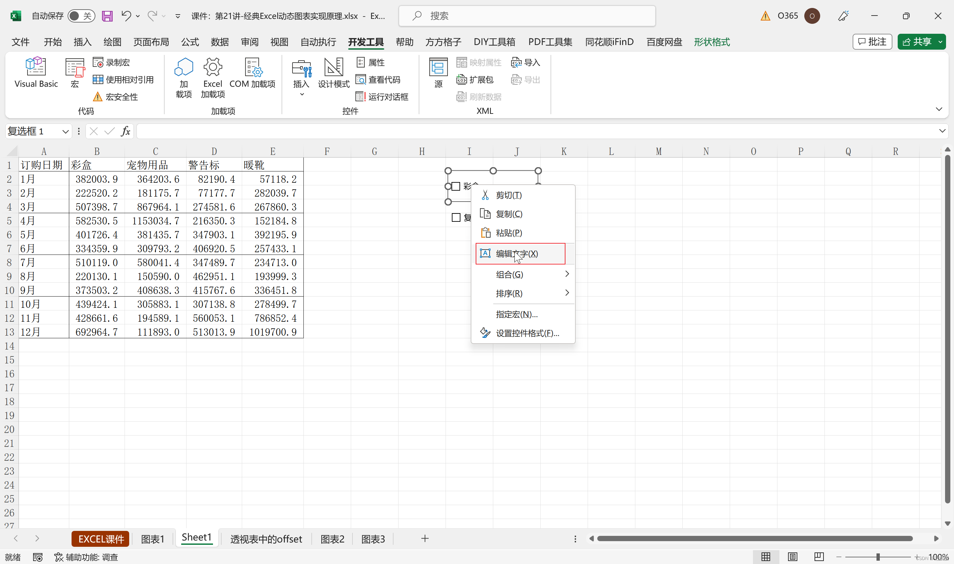The width and height of the screenshot is (954, 564).
Task: Open 辅助功能: 调查 accessibility status
Action: [86, 557]
